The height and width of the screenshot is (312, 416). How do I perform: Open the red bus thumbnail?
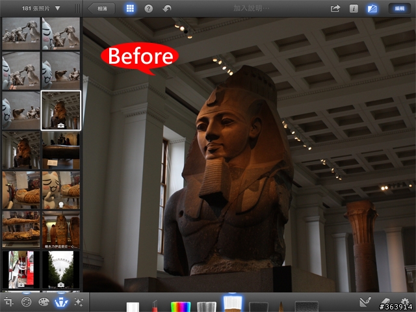(21, 270)
